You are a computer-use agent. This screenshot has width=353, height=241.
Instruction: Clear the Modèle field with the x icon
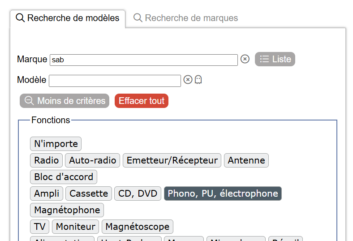click(188, 80)
